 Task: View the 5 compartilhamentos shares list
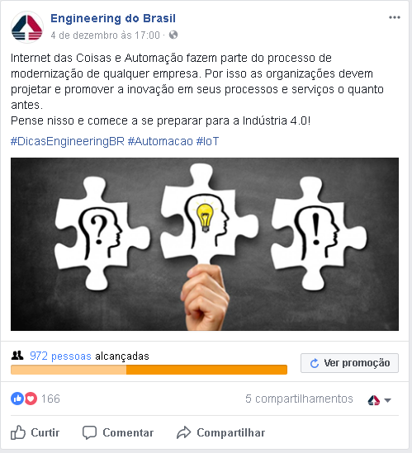pos(299,399)
